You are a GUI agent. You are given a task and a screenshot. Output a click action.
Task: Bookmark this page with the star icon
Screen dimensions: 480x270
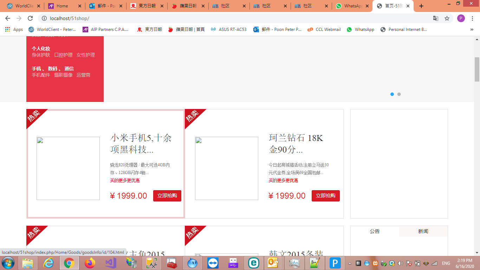pos(447,18)
